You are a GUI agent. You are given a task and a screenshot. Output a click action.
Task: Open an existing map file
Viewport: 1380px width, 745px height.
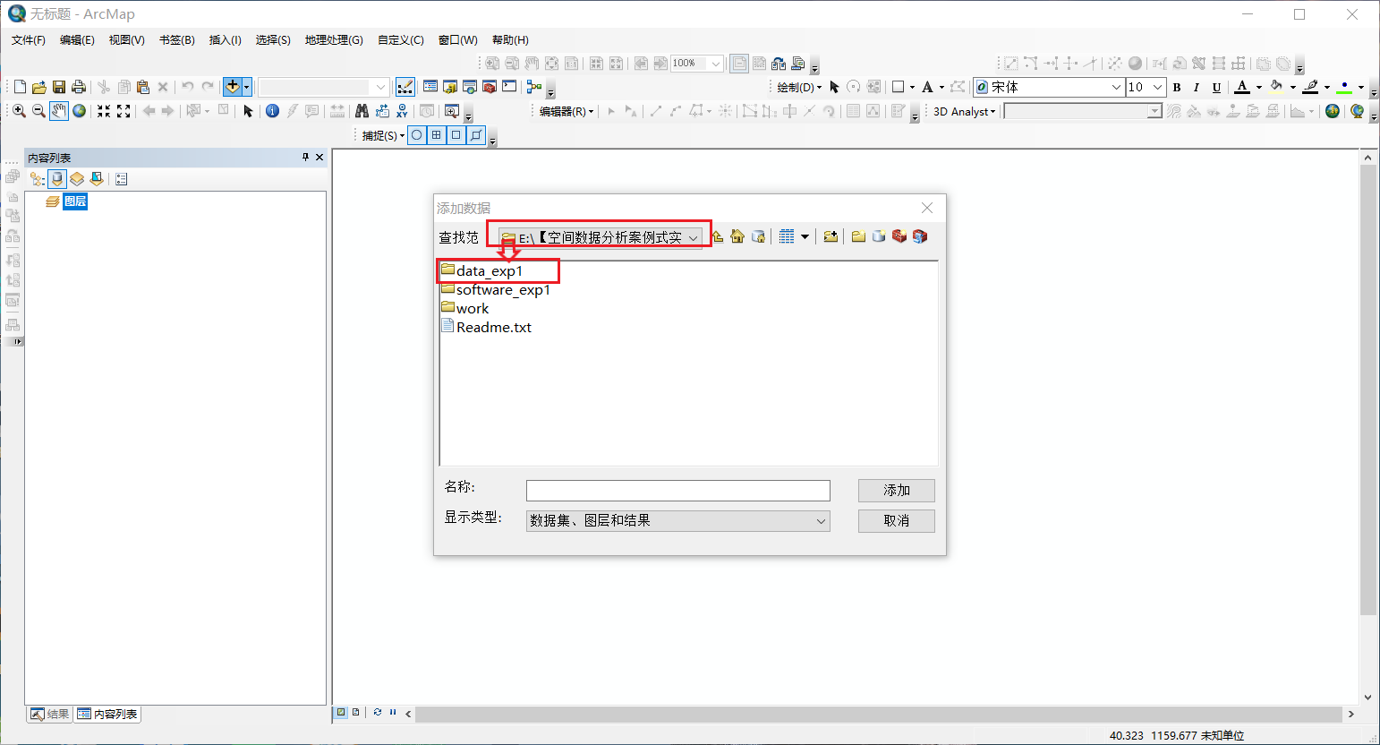coord(38,87)
